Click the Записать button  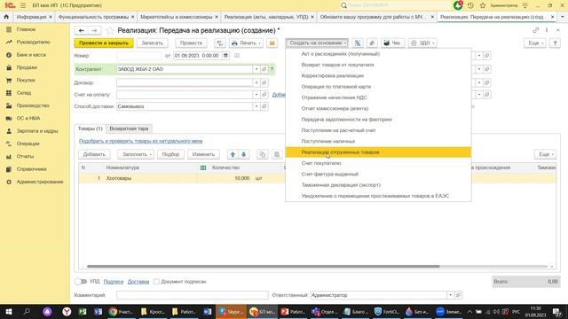[152, 43]
